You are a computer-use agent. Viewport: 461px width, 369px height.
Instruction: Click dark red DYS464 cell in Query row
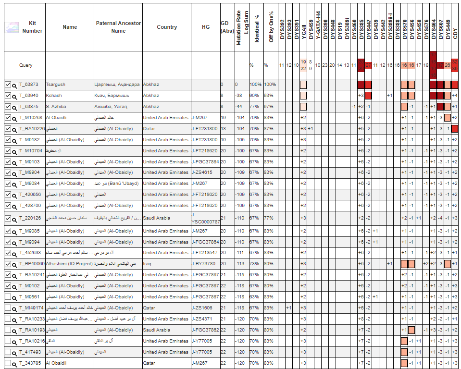[433, 65]
